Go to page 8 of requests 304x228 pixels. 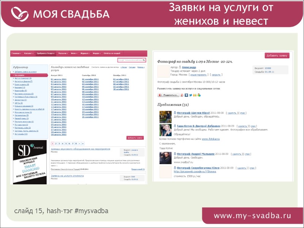tap(76, 144)
